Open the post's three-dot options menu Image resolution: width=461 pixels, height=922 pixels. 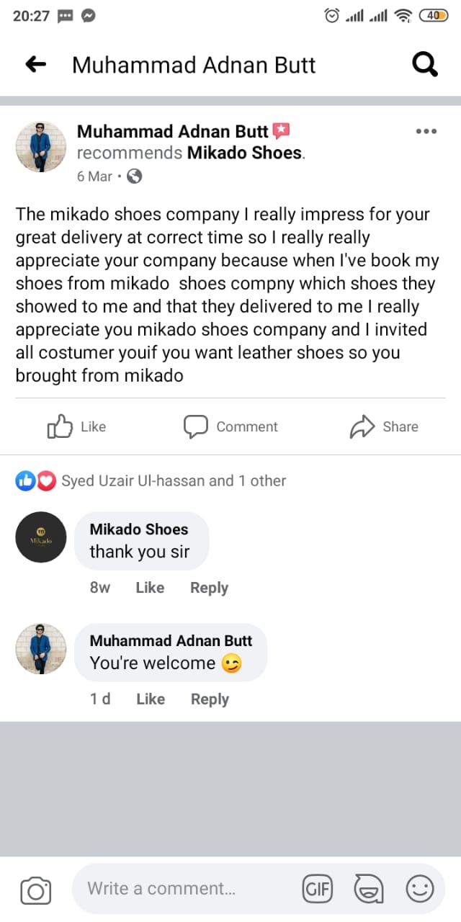(x=426, y=131)
